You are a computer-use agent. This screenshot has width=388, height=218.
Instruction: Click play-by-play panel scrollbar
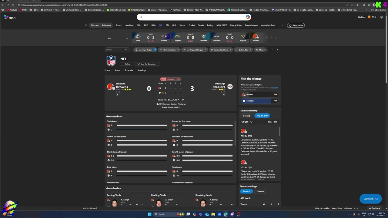click(x=279, y=131)
